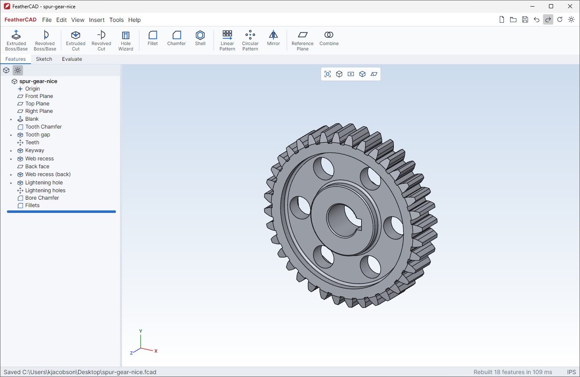
Task: Click the blue rollback bar below Fillets
Action: coord(61,212)
